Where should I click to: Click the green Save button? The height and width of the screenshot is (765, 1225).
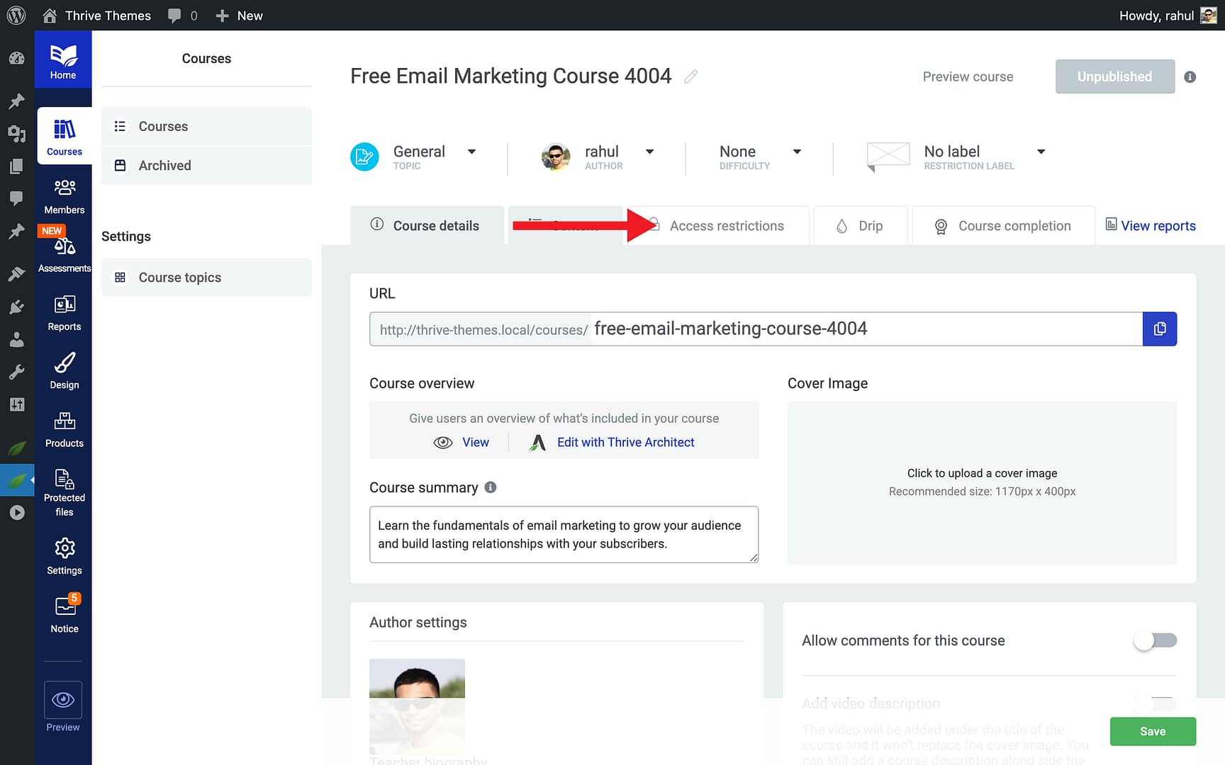click(1152, 731)
